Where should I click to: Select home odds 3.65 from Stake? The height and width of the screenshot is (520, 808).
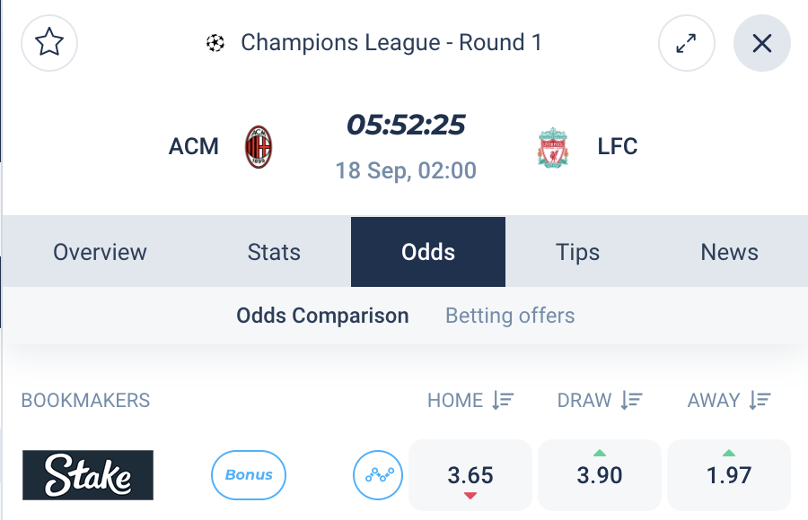(470, 474)
